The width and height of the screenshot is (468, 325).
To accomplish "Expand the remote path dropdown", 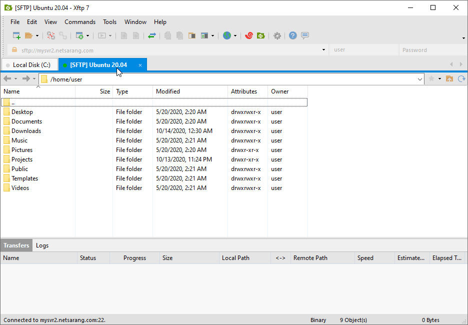I will point(419,79).
